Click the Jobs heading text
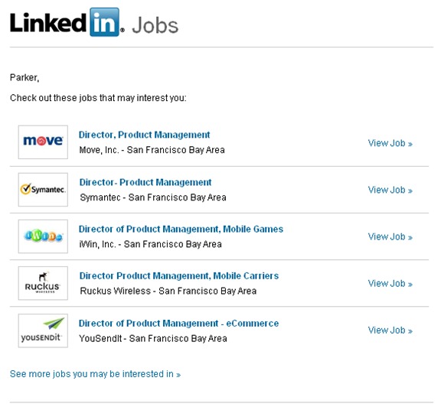Image resolution: width=441 pixels, height=407 pixels. (x=155, y=25)
